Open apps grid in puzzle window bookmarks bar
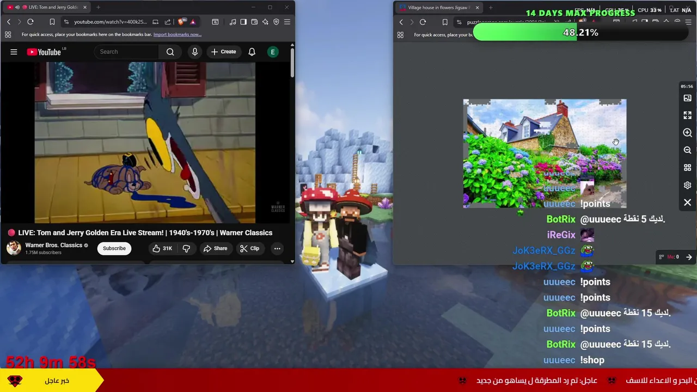The image size is (697, 392). pos(400,35)
